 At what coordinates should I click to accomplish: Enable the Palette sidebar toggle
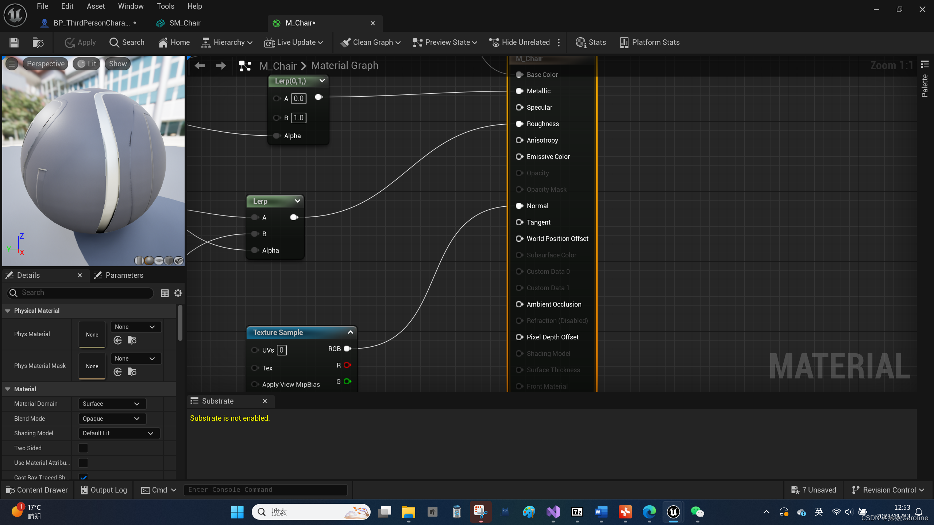click(x=926, y=84)
